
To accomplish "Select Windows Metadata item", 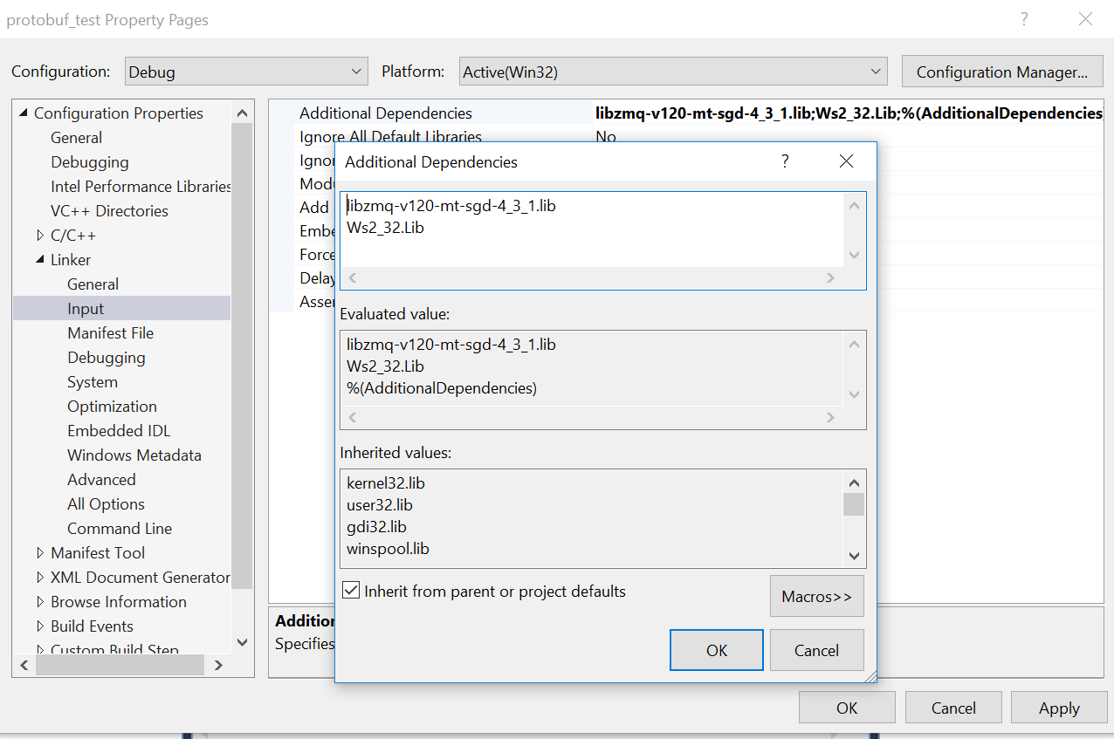I will click(134, 455).
